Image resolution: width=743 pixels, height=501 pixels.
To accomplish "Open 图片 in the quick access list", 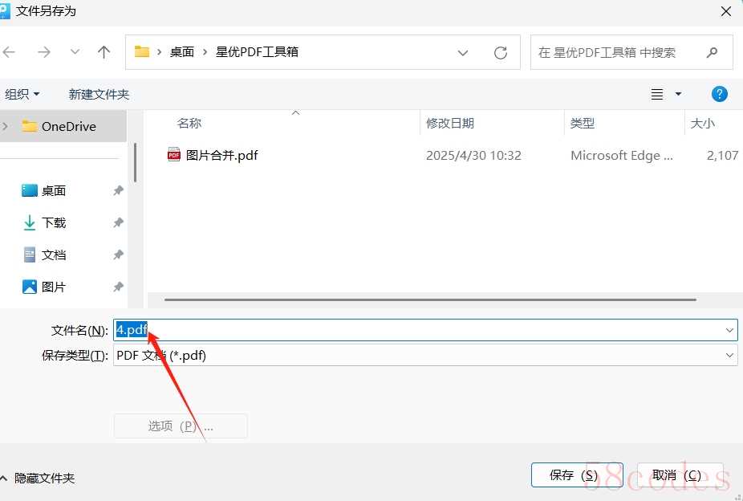I will point(53,287).
